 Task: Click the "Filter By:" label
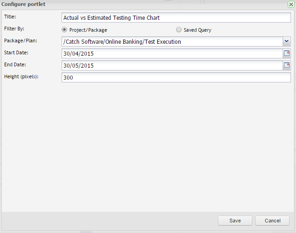(14, 29)
